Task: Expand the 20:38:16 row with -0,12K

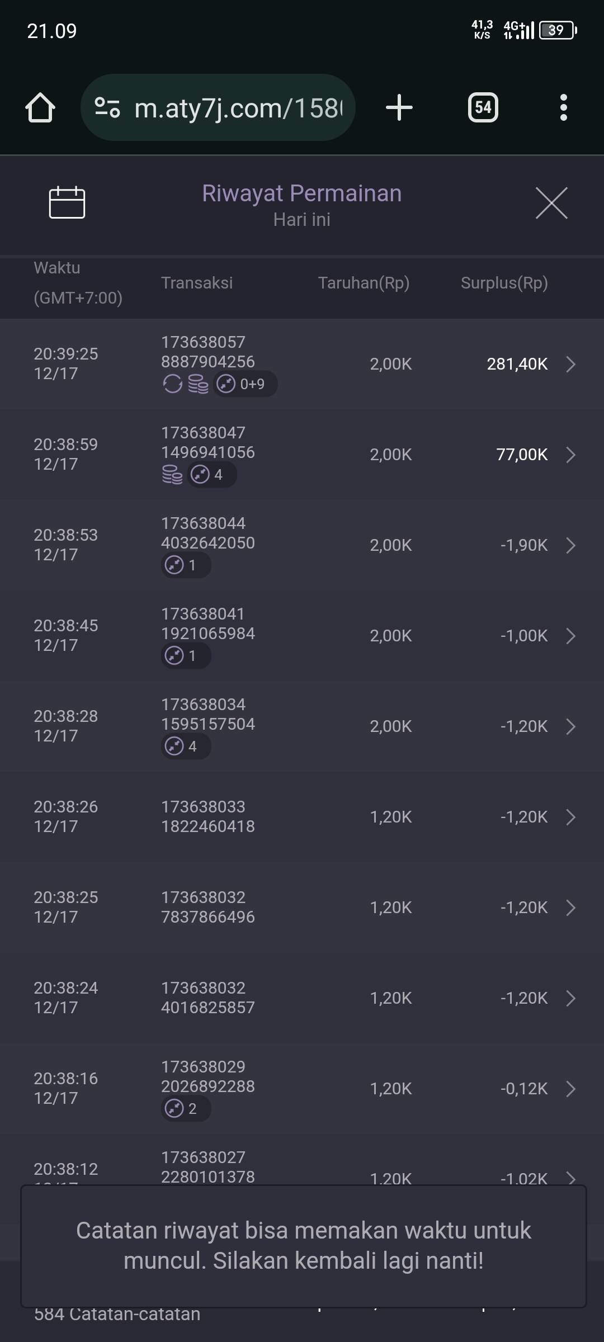Action: point(570,1089)
